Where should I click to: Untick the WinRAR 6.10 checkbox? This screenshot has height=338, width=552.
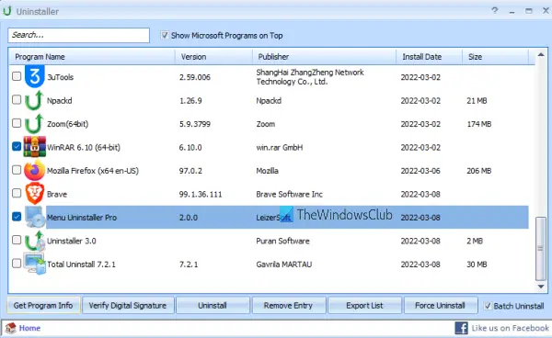pos(17,146)
